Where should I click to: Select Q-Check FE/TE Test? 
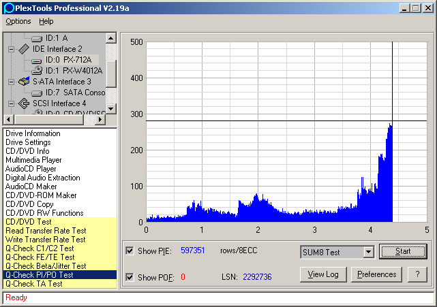pos(59,257)
